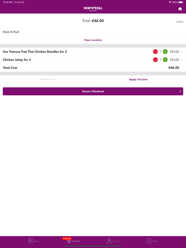The width and height of the screenshot is (186, 248).
Task: Go to the About tab
Action: click(152, 241)
